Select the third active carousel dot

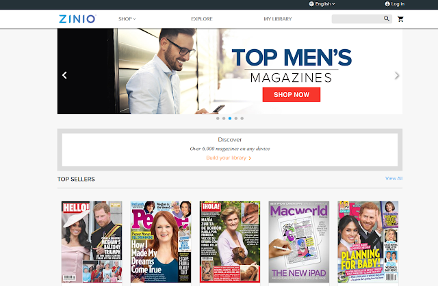(230, 118)
